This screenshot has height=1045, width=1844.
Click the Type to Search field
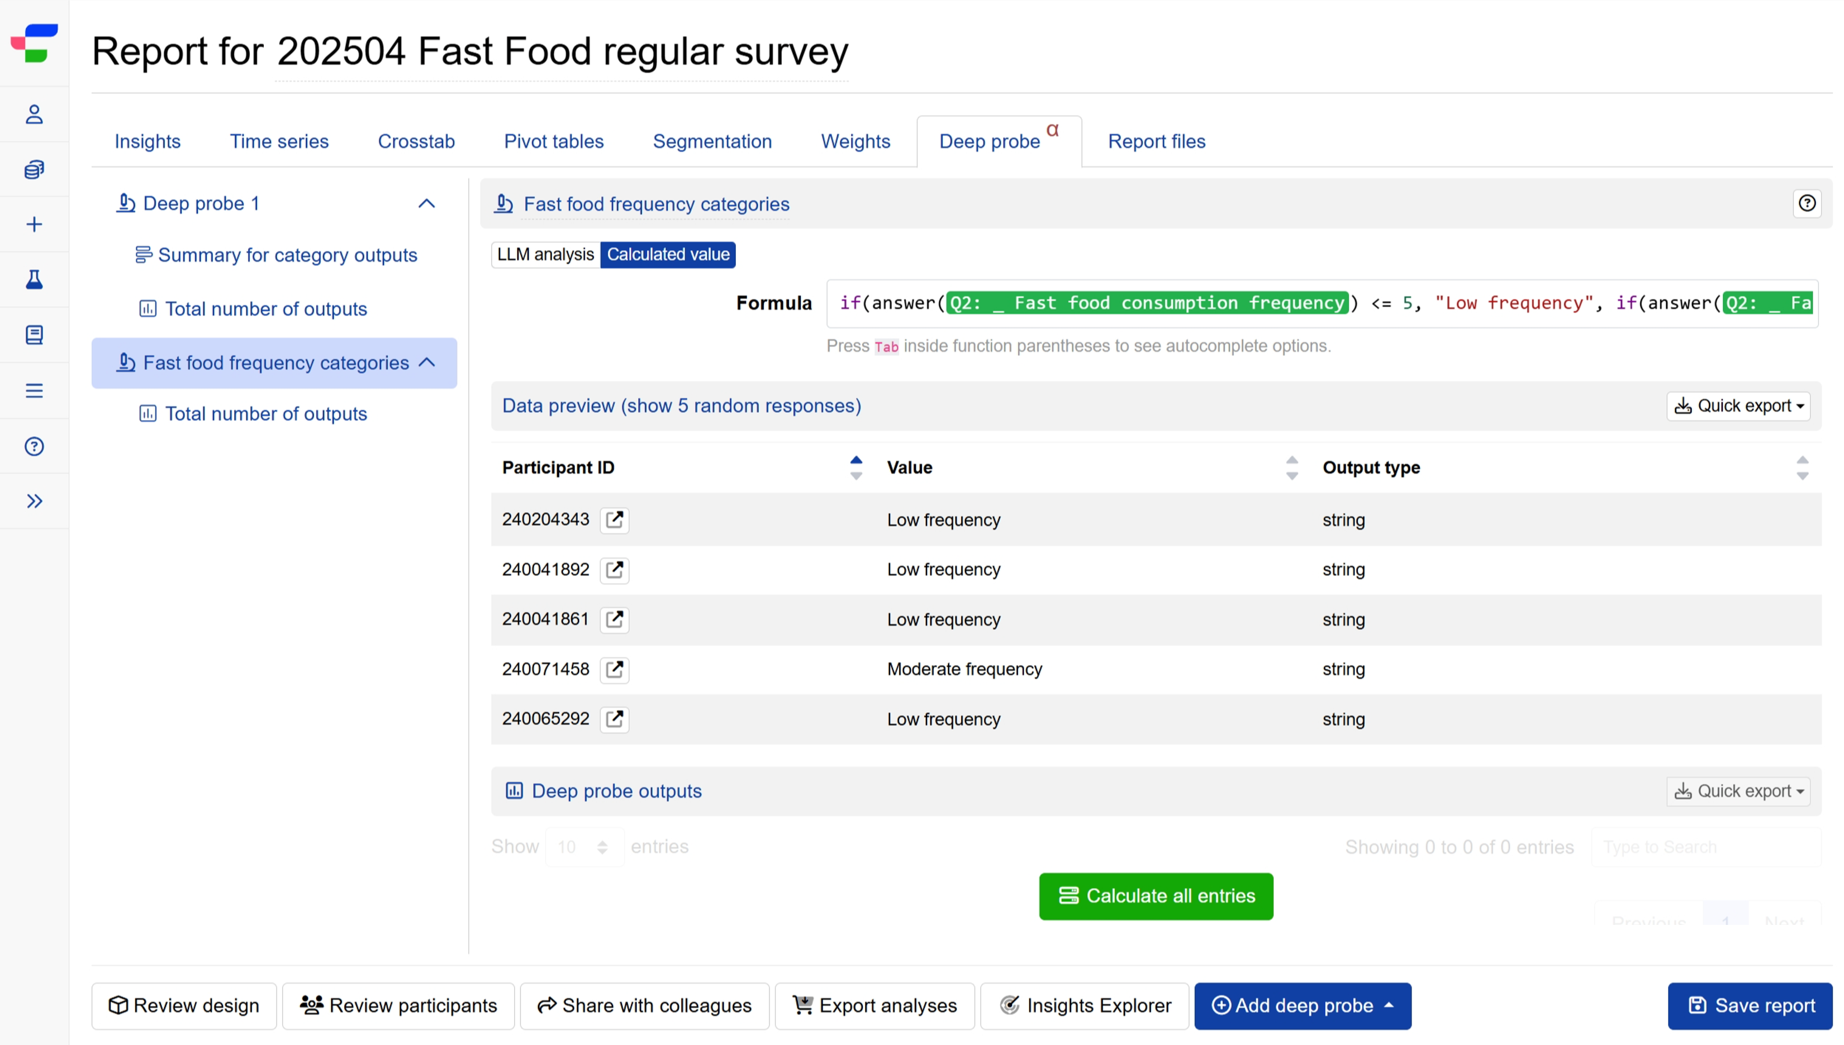tap(1706, 847)
